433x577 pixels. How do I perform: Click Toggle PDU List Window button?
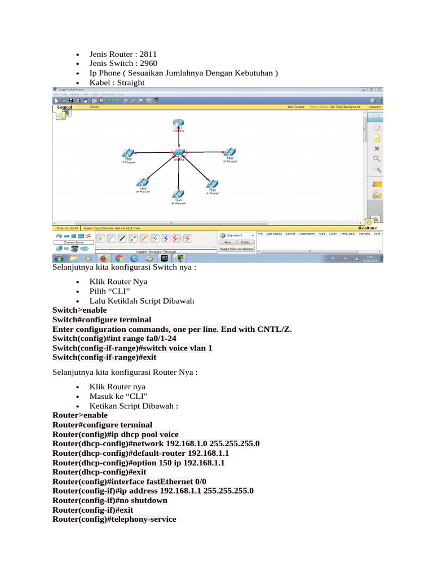click(237, 249)
